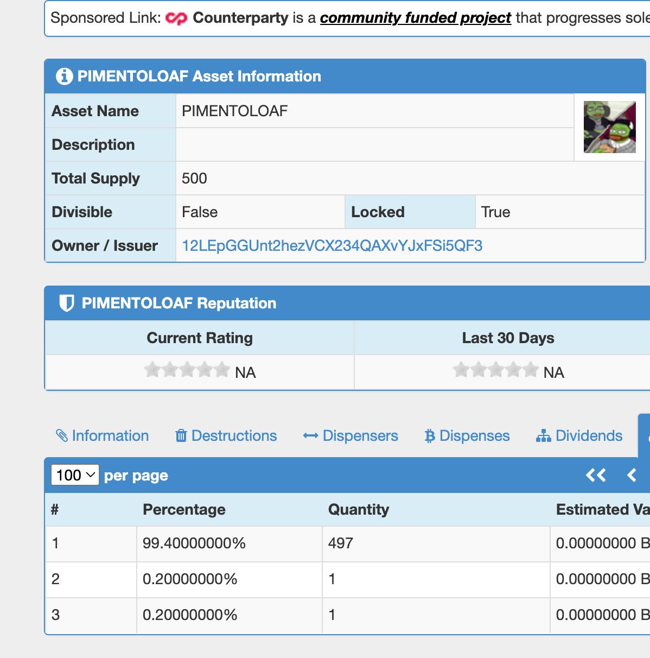Click the Counterparty logo in the sponsored link
650x658 pixels.
pos(176,18)
